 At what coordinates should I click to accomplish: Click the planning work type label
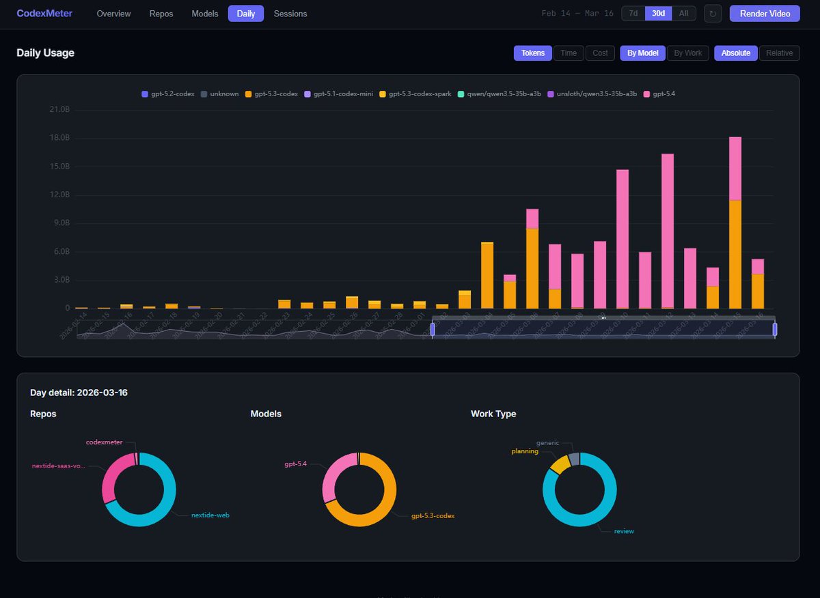[525, 451]
